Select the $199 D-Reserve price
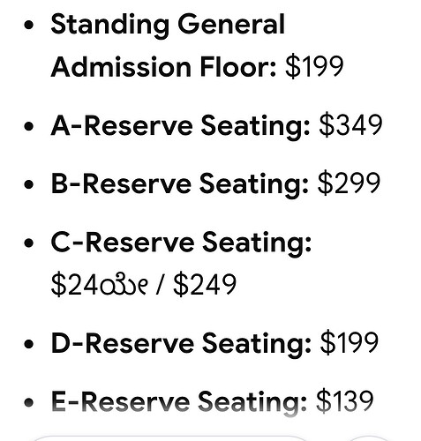 tap(349, 343)
